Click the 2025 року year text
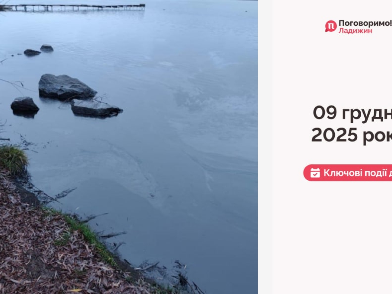 pos(352,134)
